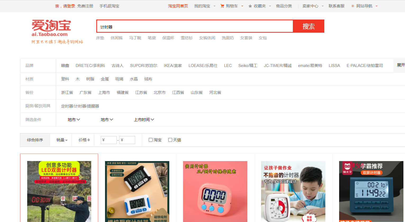Screen dimensions: 405x222
Task: Sort results by 销量
Action: [x=62, y=140]
